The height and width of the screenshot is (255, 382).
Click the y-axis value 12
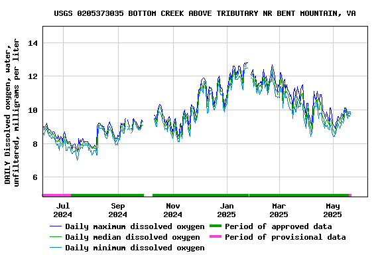pyautogui.click(x=33, y=76)
